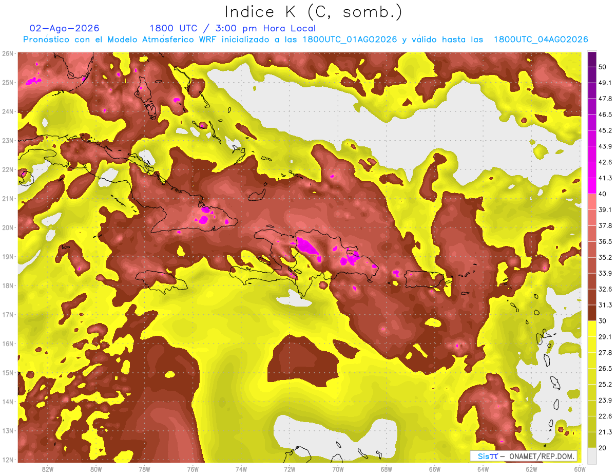Click the title "Indice K (C, somb.)"
Viewport: 616px width, 476px height.
coord(313,12)
